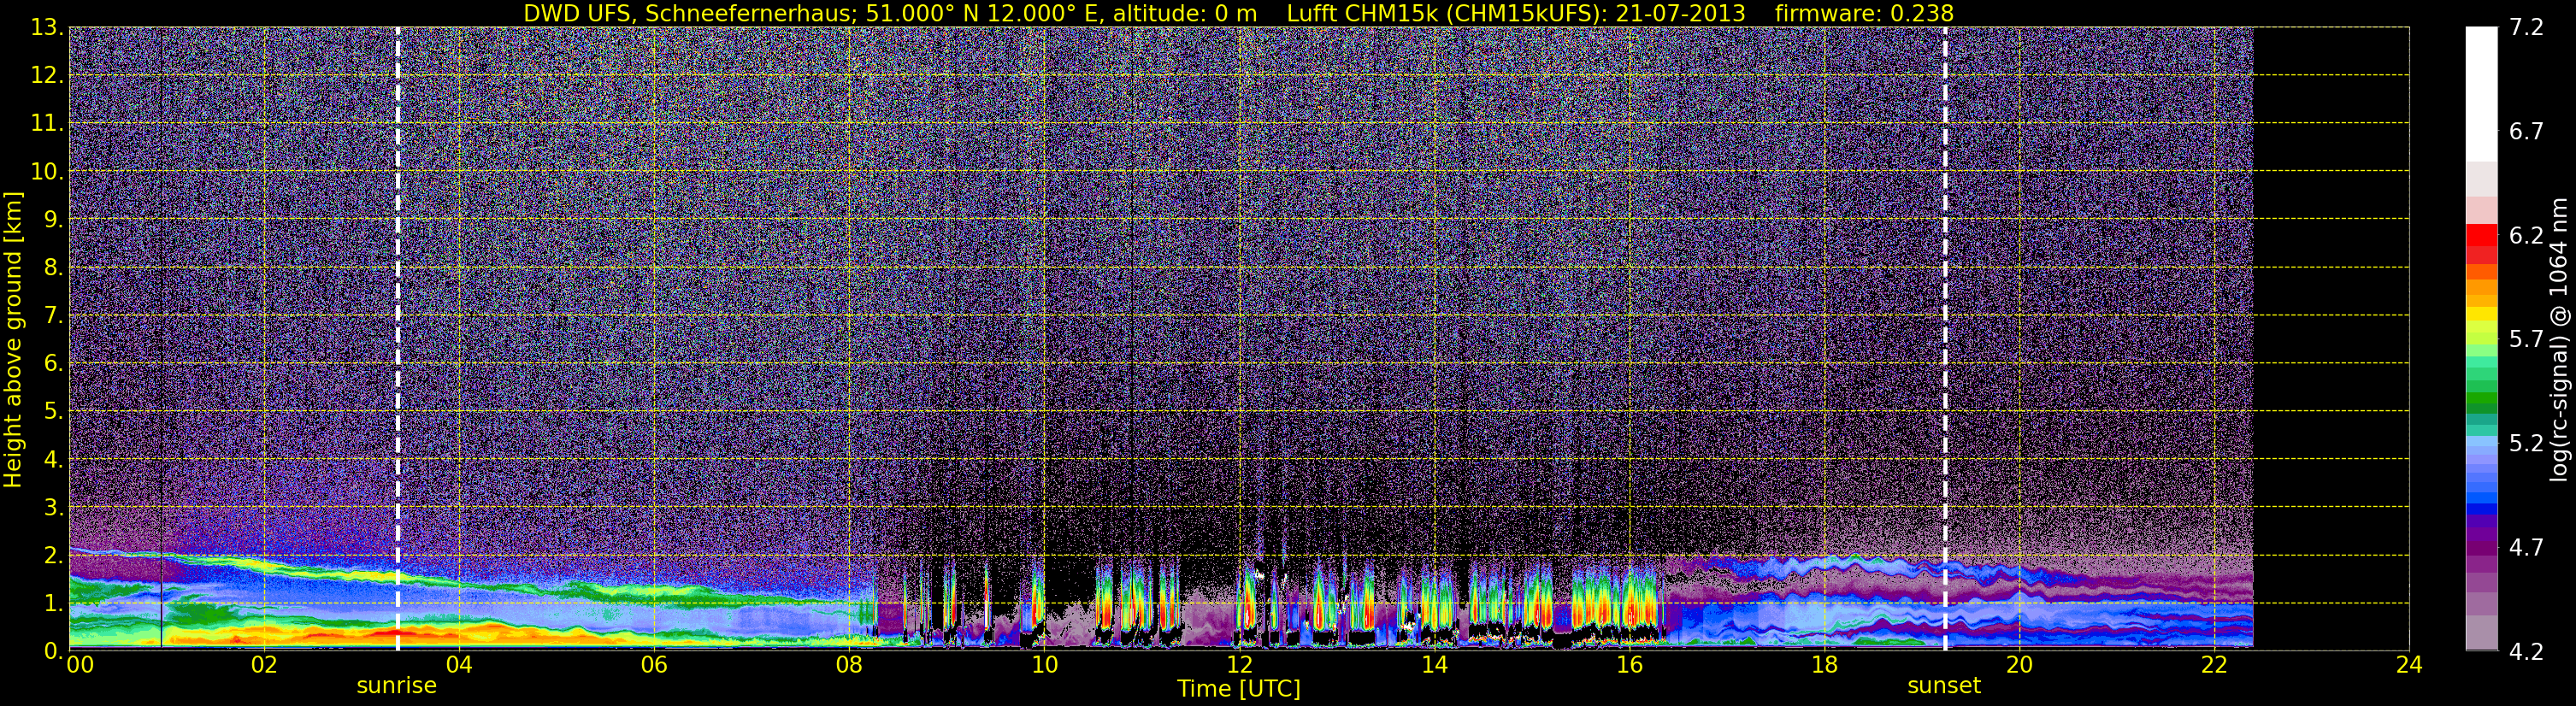
Task: Click the 14 time axis tick label
Action: tap(1434, 666)
